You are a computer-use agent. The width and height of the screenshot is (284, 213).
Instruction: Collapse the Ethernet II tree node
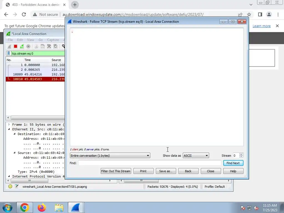[x=9, y=129]
